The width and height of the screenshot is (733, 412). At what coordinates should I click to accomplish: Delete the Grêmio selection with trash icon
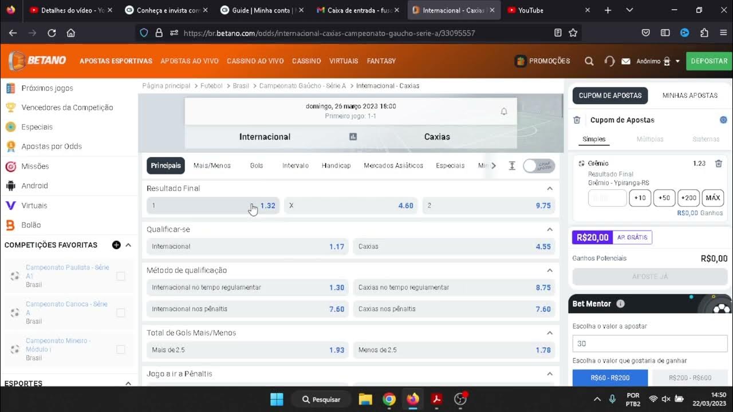point(719,164)
